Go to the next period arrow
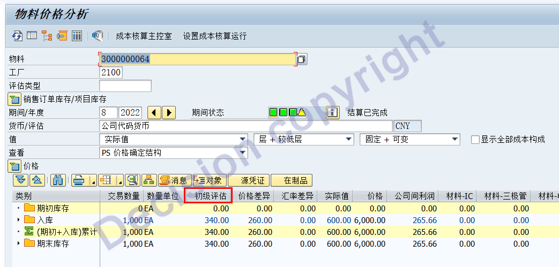Viewport: 559px width, 267px height. click(169, 112)
